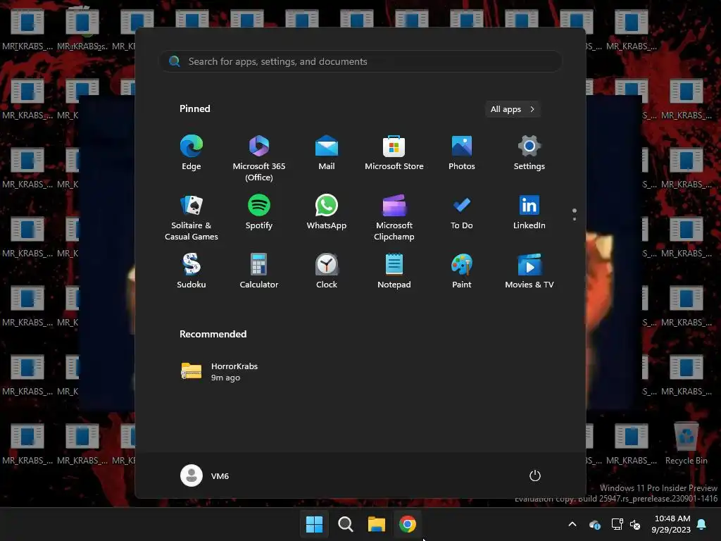721x541 pixels.
Task: Open the clock showing 10:48 AM
Action: pyautogui.click(x=671, y=524)
